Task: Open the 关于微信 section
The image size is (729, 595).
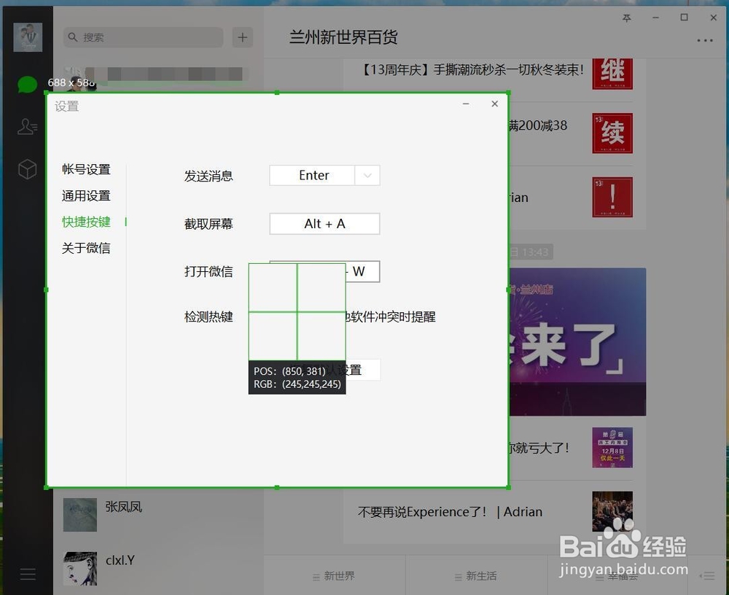Action: coord(86,248)
